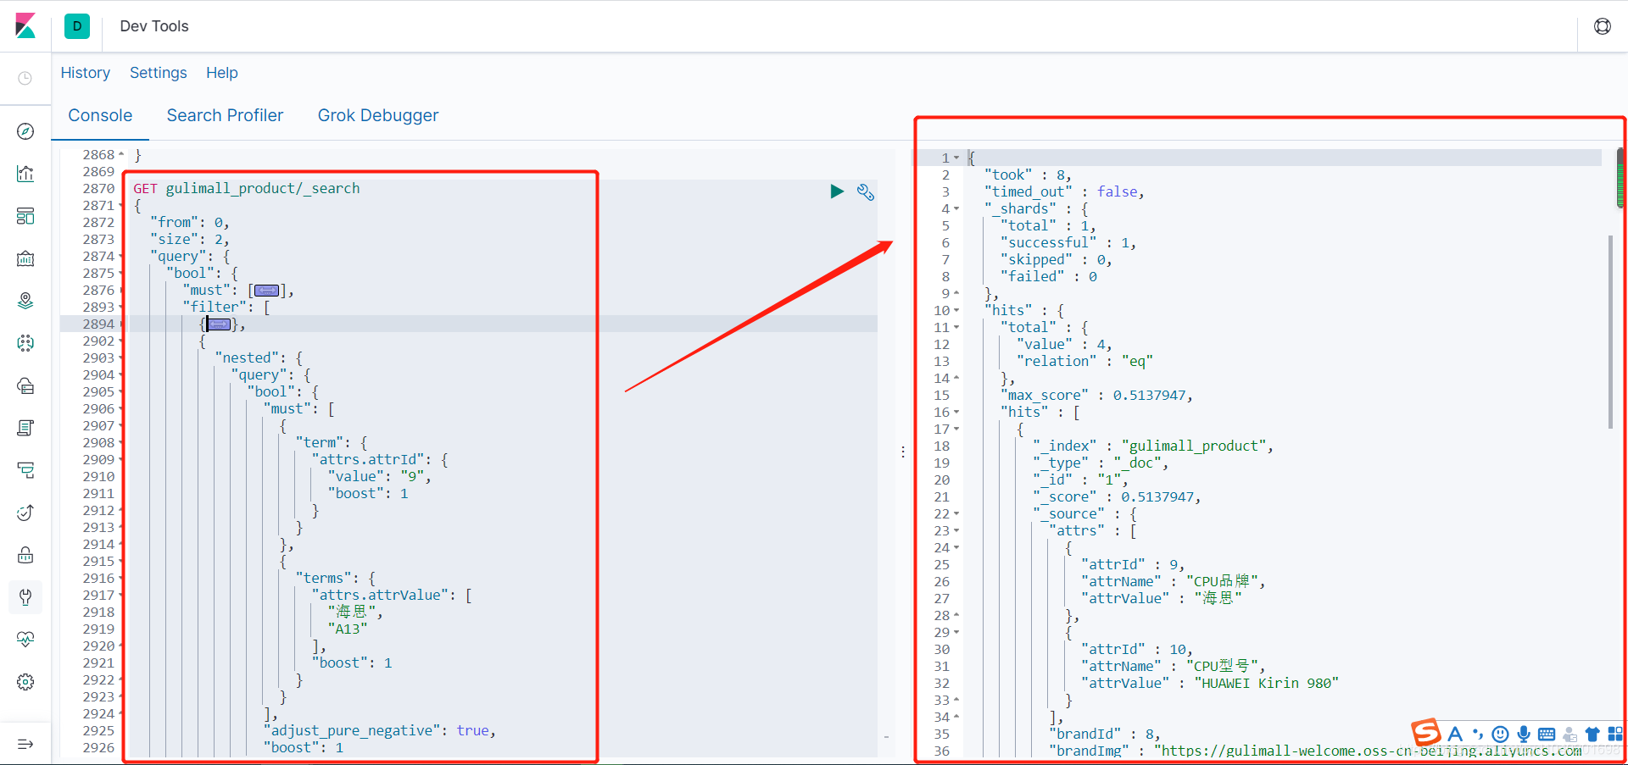Go to Discover via compass icon
This screenshot has width=1628, height=765.
click(x=25, y=131)
